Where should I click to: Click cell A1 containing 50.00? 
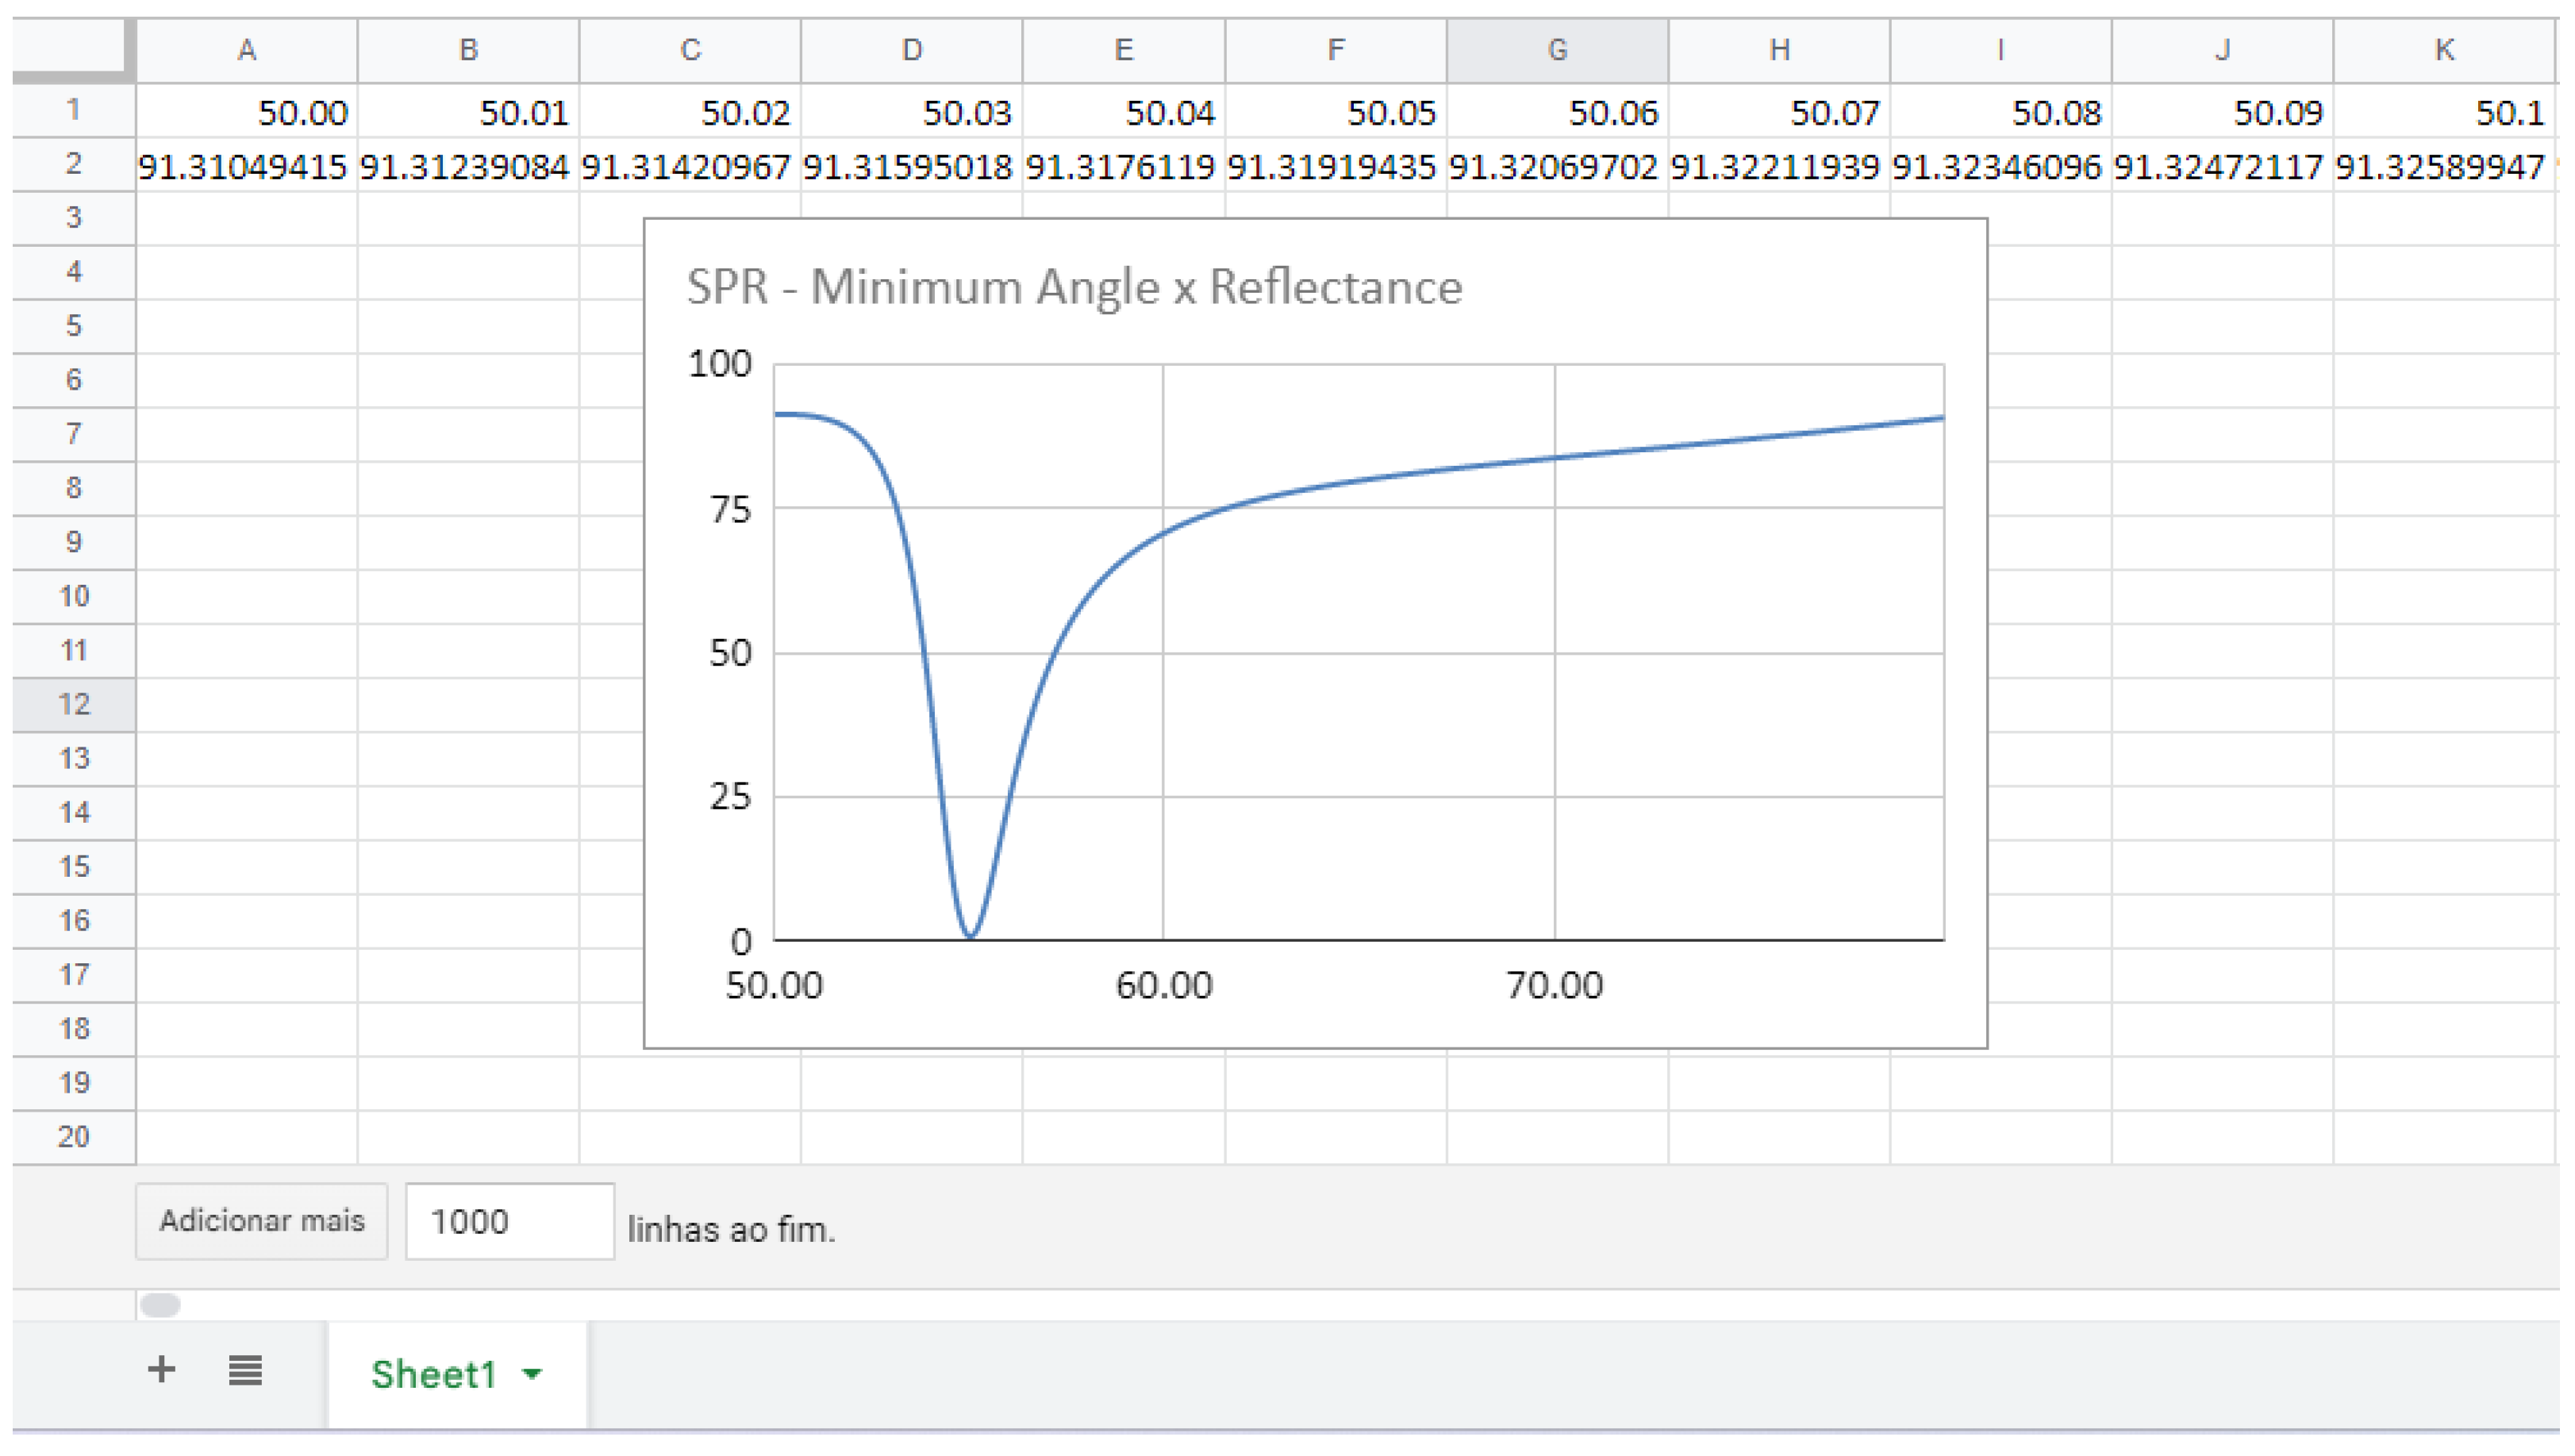click(247, 112)
